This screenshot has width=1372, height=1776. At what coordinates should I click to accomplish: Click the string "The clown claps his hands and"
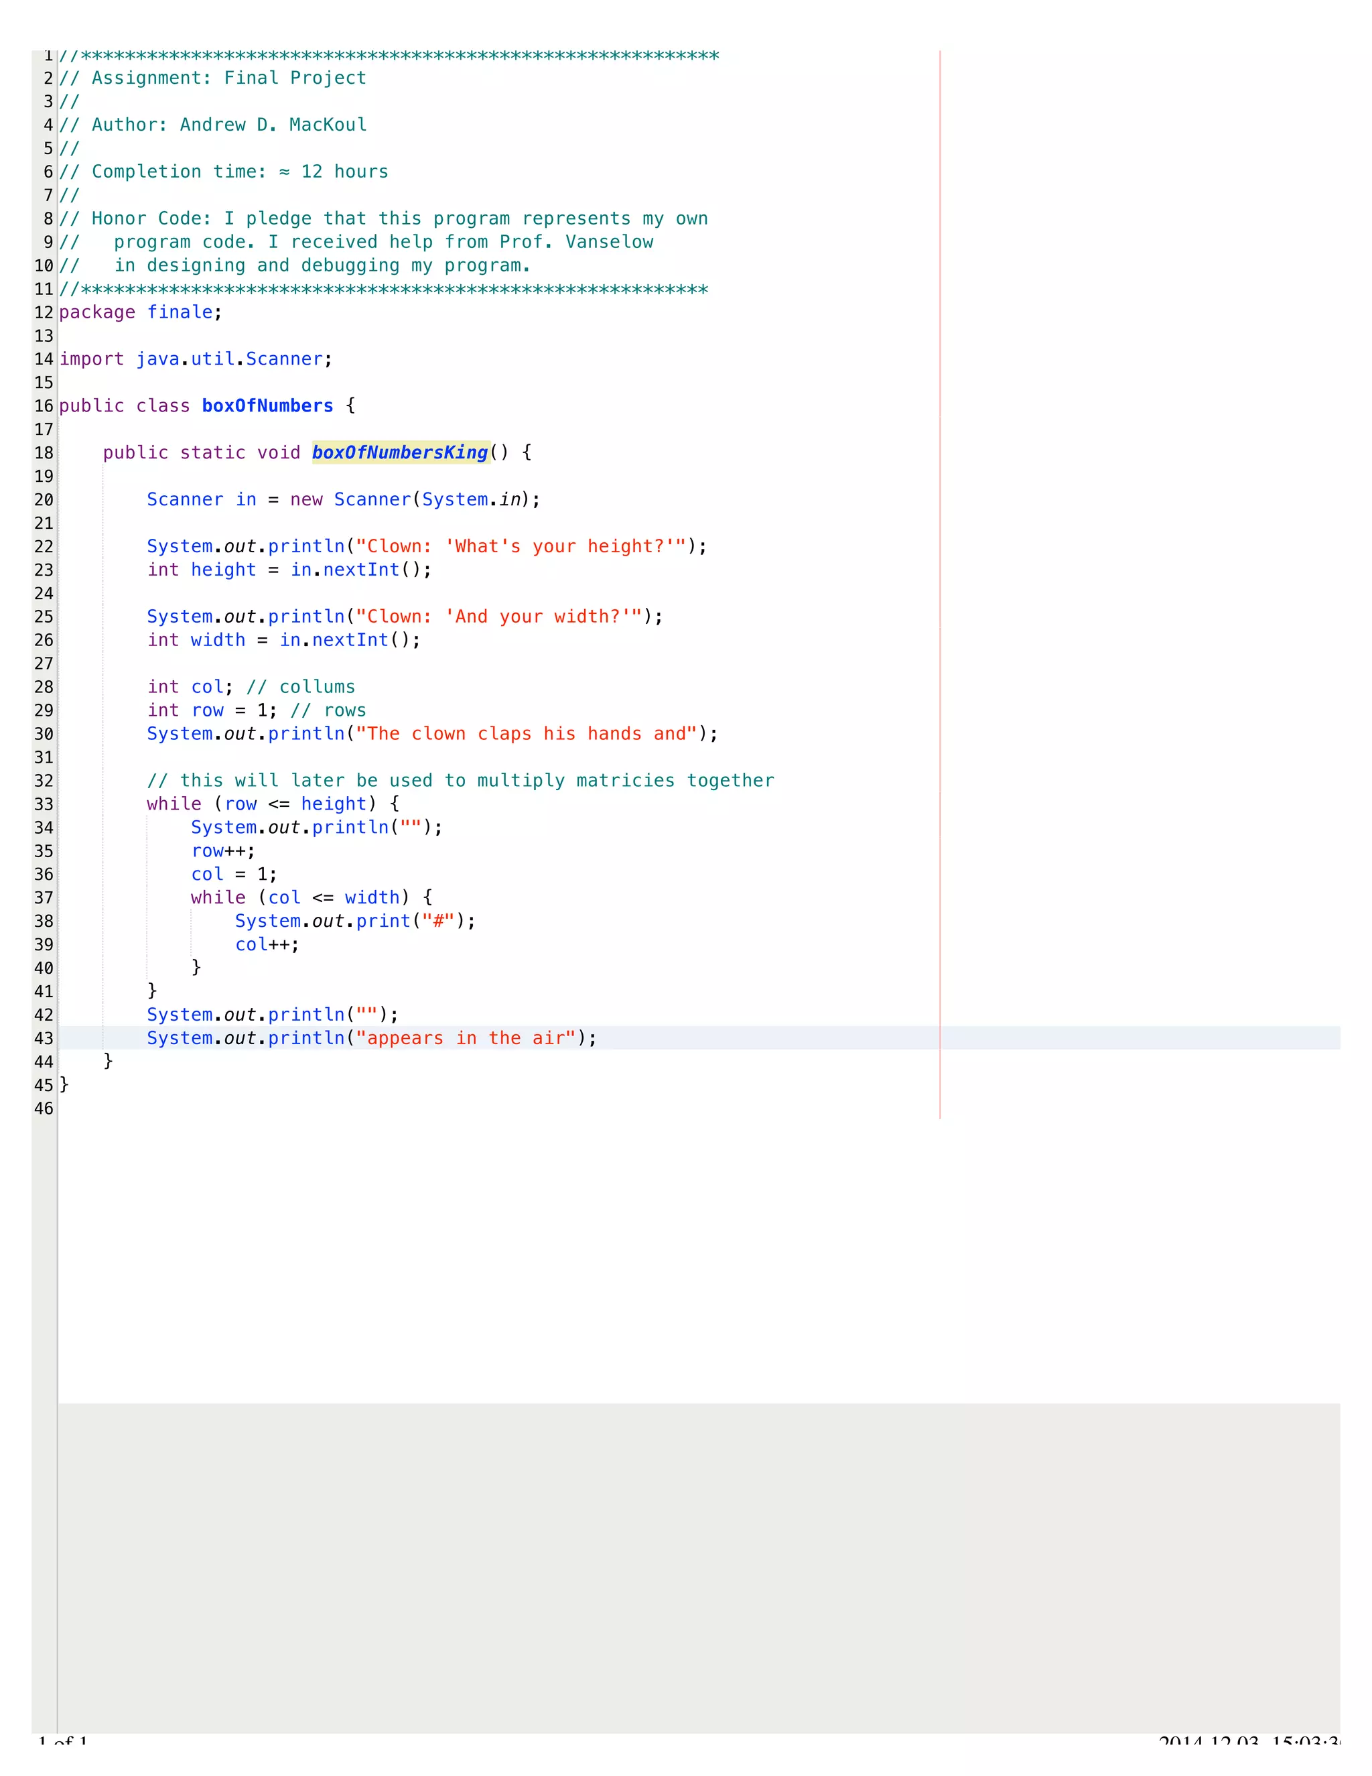[x=527, y=735]
